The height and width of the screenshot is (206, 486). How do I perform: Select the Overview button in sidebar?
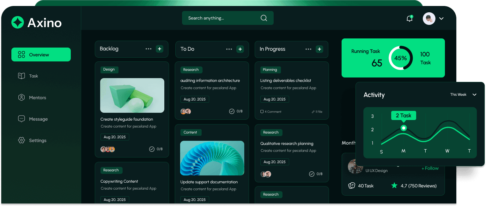pyautogui.click(x=41, y=54)
